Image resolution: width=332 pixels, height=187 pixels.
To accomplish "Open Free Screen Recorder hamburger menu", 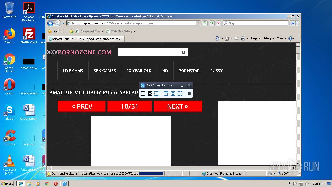I will 189,94.
